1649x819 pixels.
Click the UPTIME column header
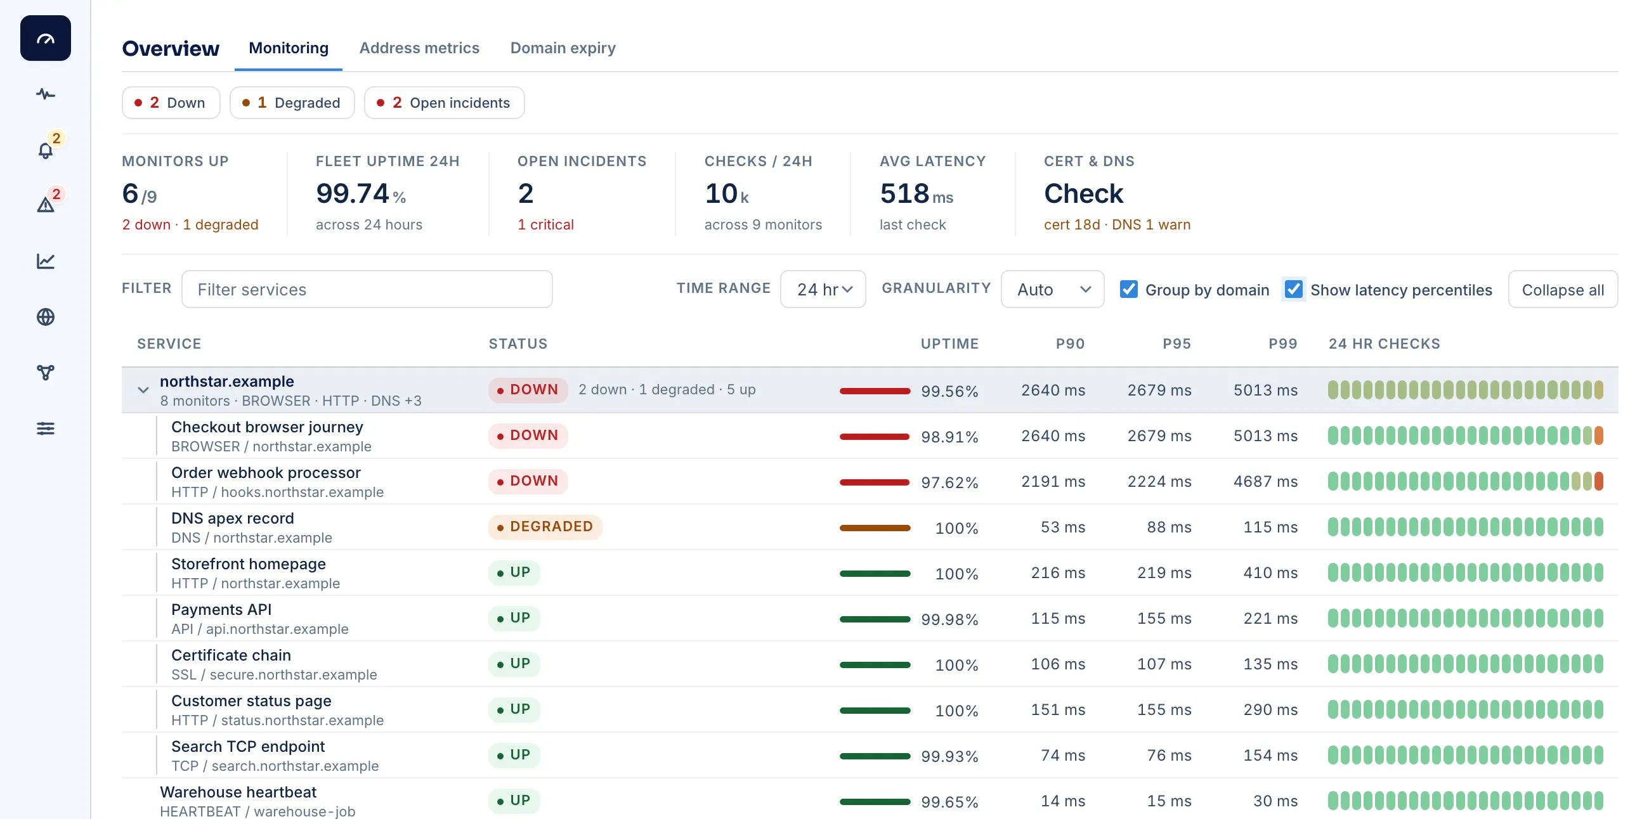coord(949,344)
